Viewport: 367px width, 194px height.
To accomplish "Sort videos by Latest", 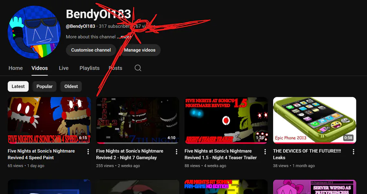I will (x=18, y=86).
